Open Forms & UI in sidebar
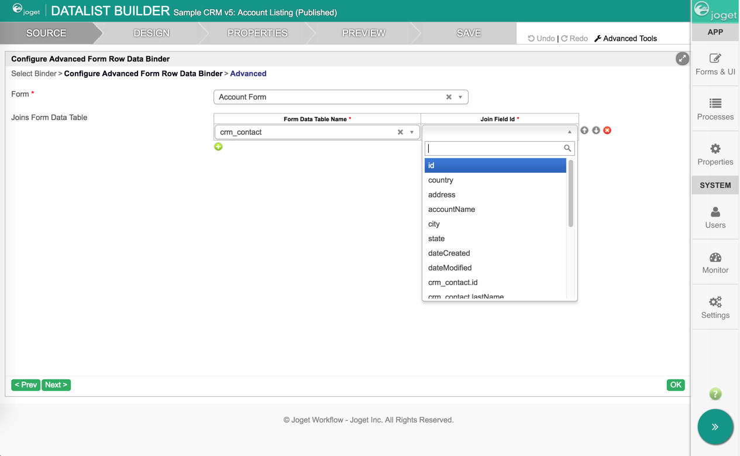This screenshot has height=456, width=740. (x=715, y=64)
